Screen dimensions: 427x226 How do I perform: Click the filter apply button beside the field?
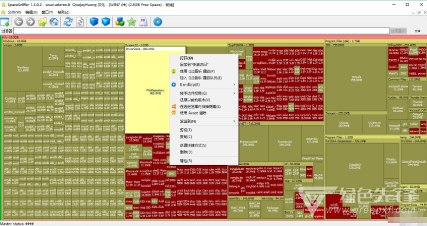point(398,31)
